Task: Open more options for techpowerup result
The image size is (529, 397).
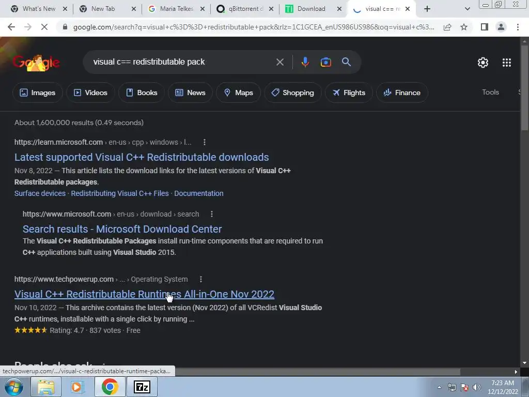Action: point(201,280)
